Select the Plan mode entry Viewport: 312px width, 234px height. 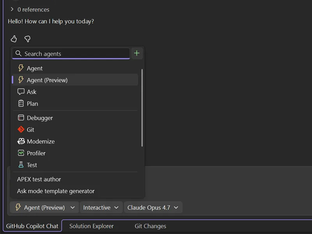point(75,103)
